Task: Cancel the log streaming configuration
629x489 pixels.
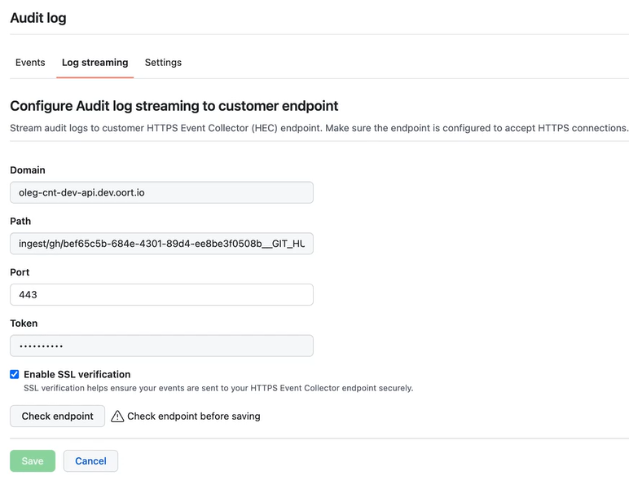Action: [90, 460]
